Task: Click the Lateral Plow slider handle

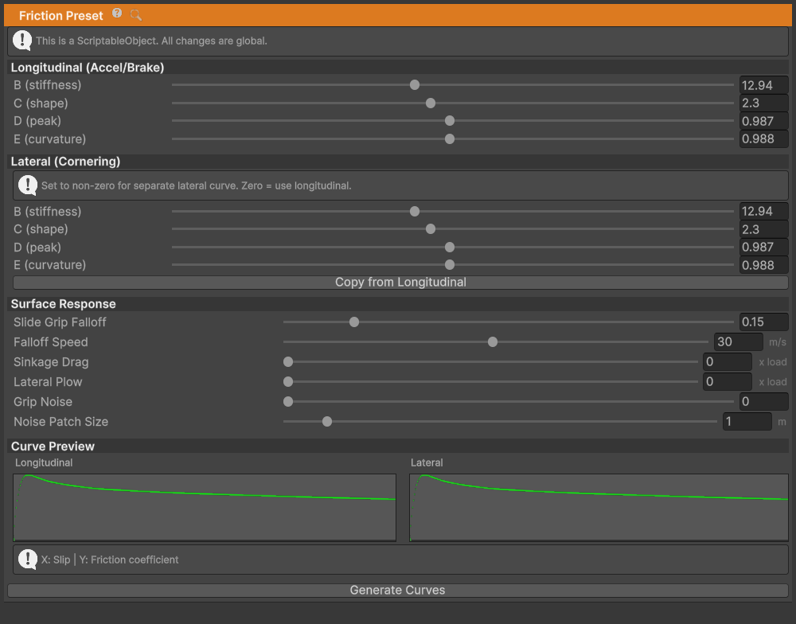Action: [x=288, y=382]
